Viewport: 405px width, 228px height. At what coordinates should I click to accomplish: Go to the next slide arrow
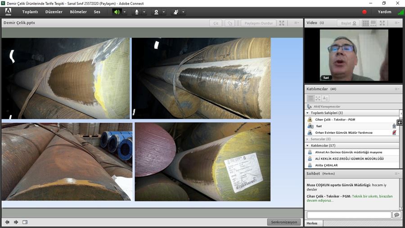pos(16,222)
